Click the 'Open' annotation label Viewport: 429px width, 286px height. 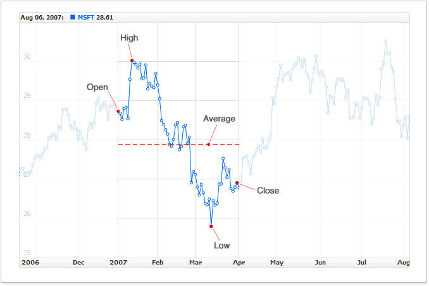pyautogui.click(x=97, y=87)
